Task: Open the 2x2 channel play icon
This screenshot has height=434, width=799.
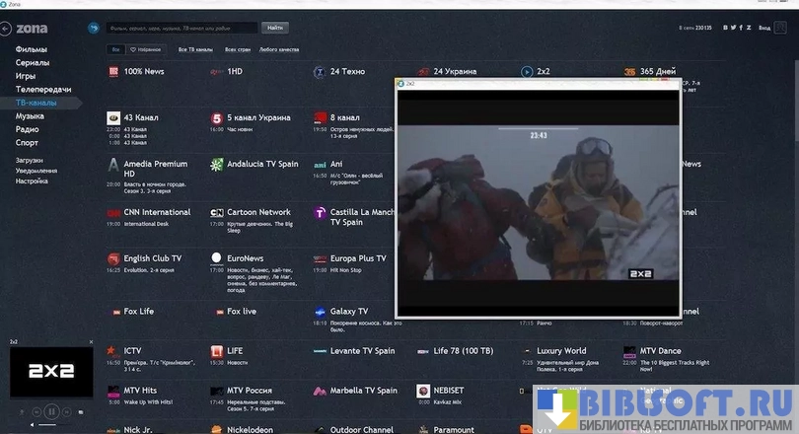Action: [527, 72]
